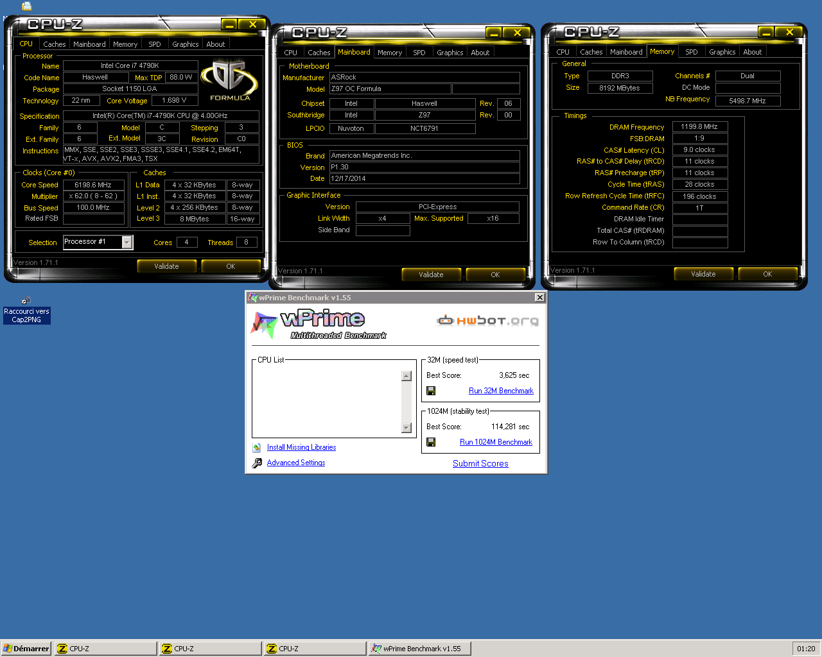
Task: Click the Run 32M Benchmark link
Action: tap(501, 391)
